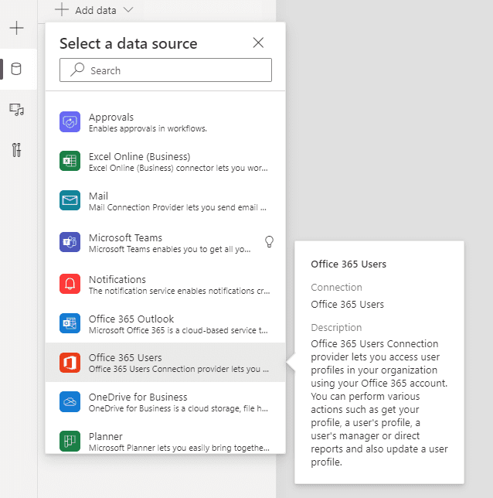The height and width of the screenshot is (498, 493).
Task: Click the lightbulb icon beside Microsoft Teams
Action: click(269, 242)
